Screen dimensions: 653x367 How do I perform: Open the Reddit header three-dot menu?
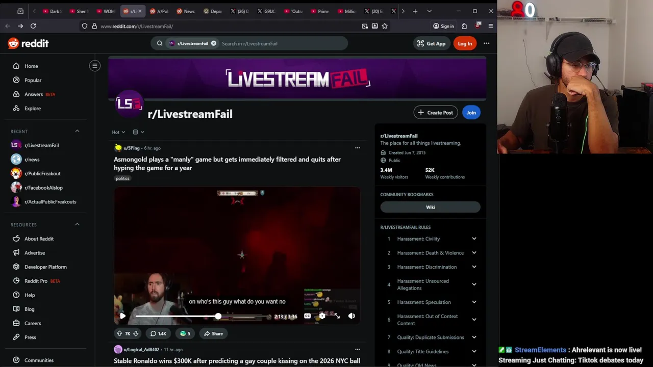(x=486, y=43)
